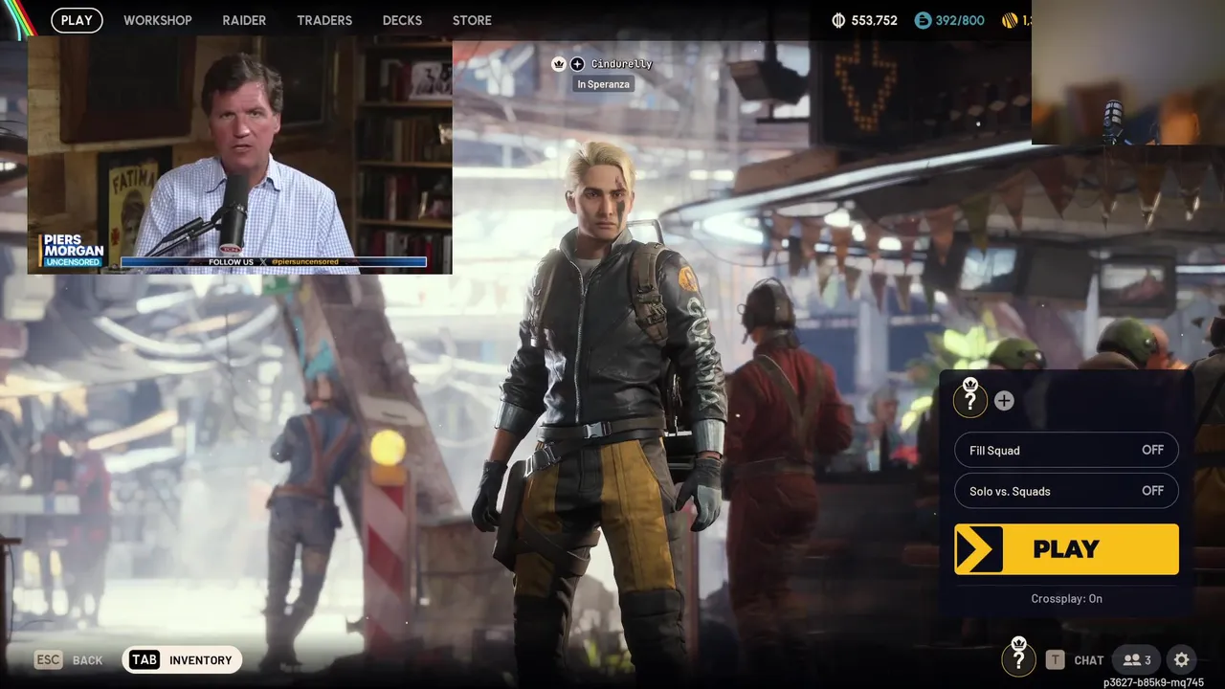1225x689 pixels.
Task: Open the PLAY tab in top navigation
Action: pyautogui.click(x=77, y=20)
